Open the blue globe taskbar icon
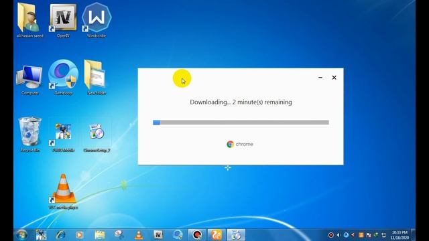This screenshot has width=429, height=241. (178, 235)
